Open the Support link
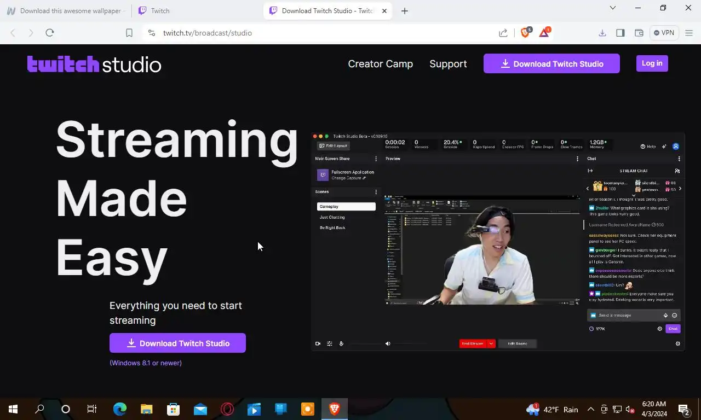 (448, 63)
